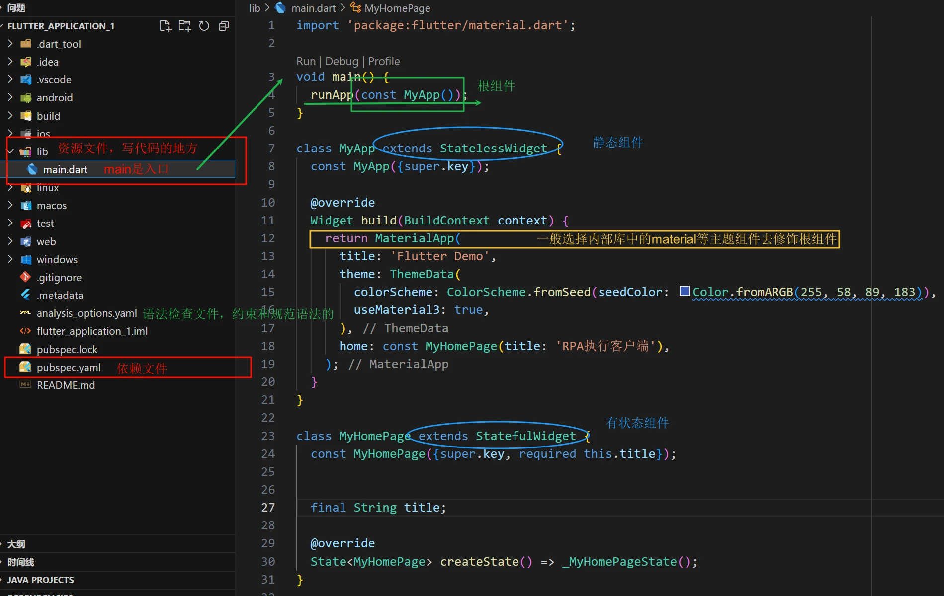Click the Run code lens above main
The height and width of the screenshot is (596, 944).
click(x=306, y=61)
